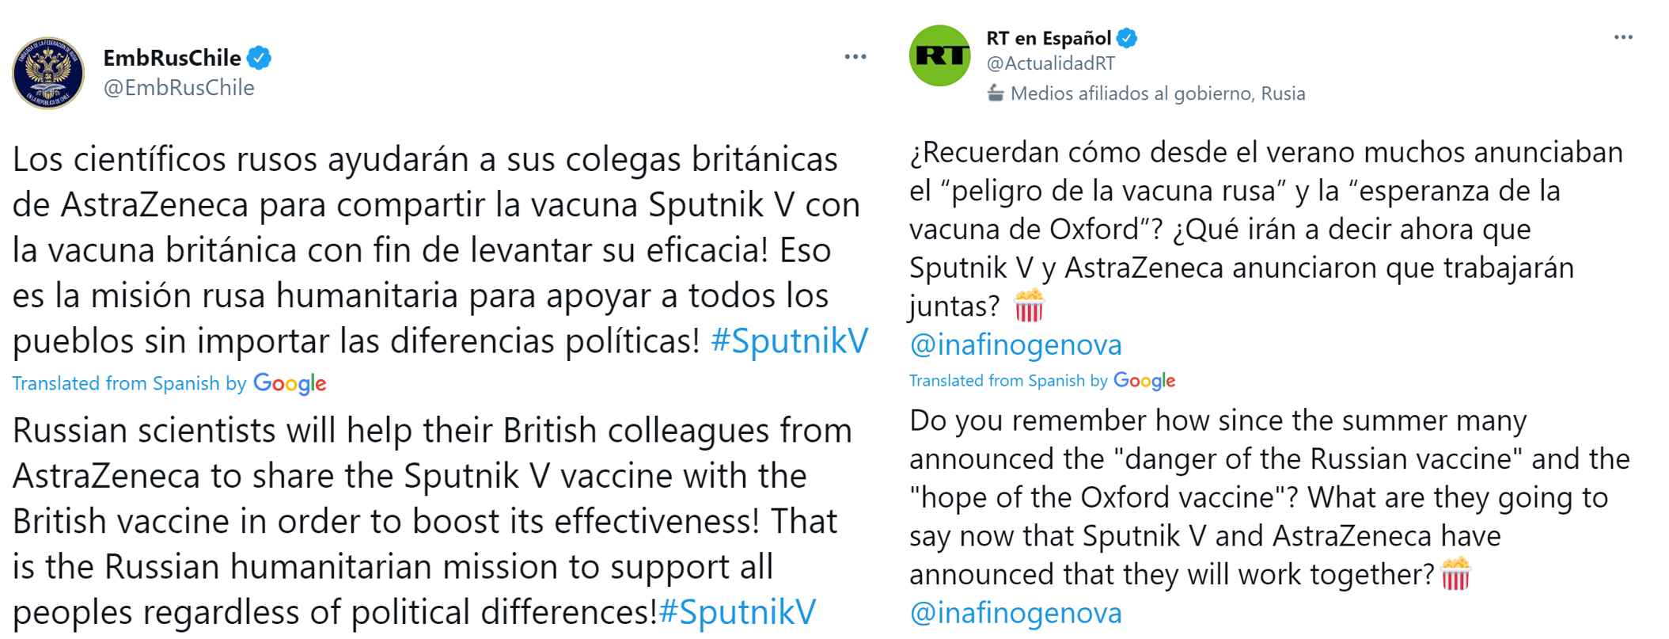This screenshot has height=639, width=1669.
Task: Click 'Translated from Spanish' under EmbRusChile tweet
Action: coord(116,383)
